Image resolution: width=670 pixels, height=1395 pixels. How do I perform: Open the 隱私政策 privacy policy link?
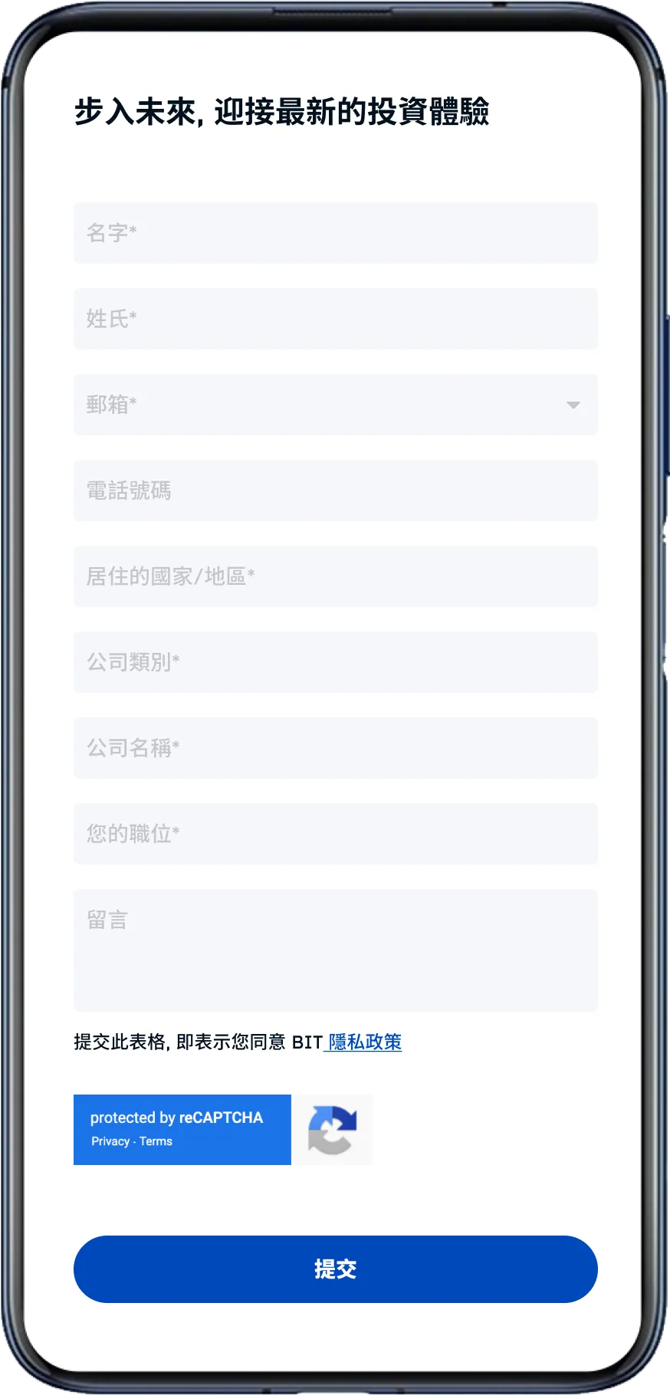(365, 1042)
